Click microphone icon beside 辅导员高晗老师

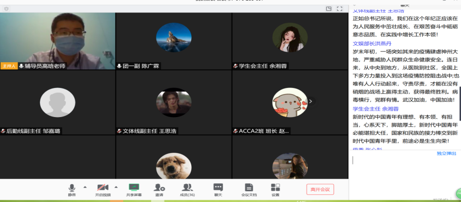(x=21, y=66)
